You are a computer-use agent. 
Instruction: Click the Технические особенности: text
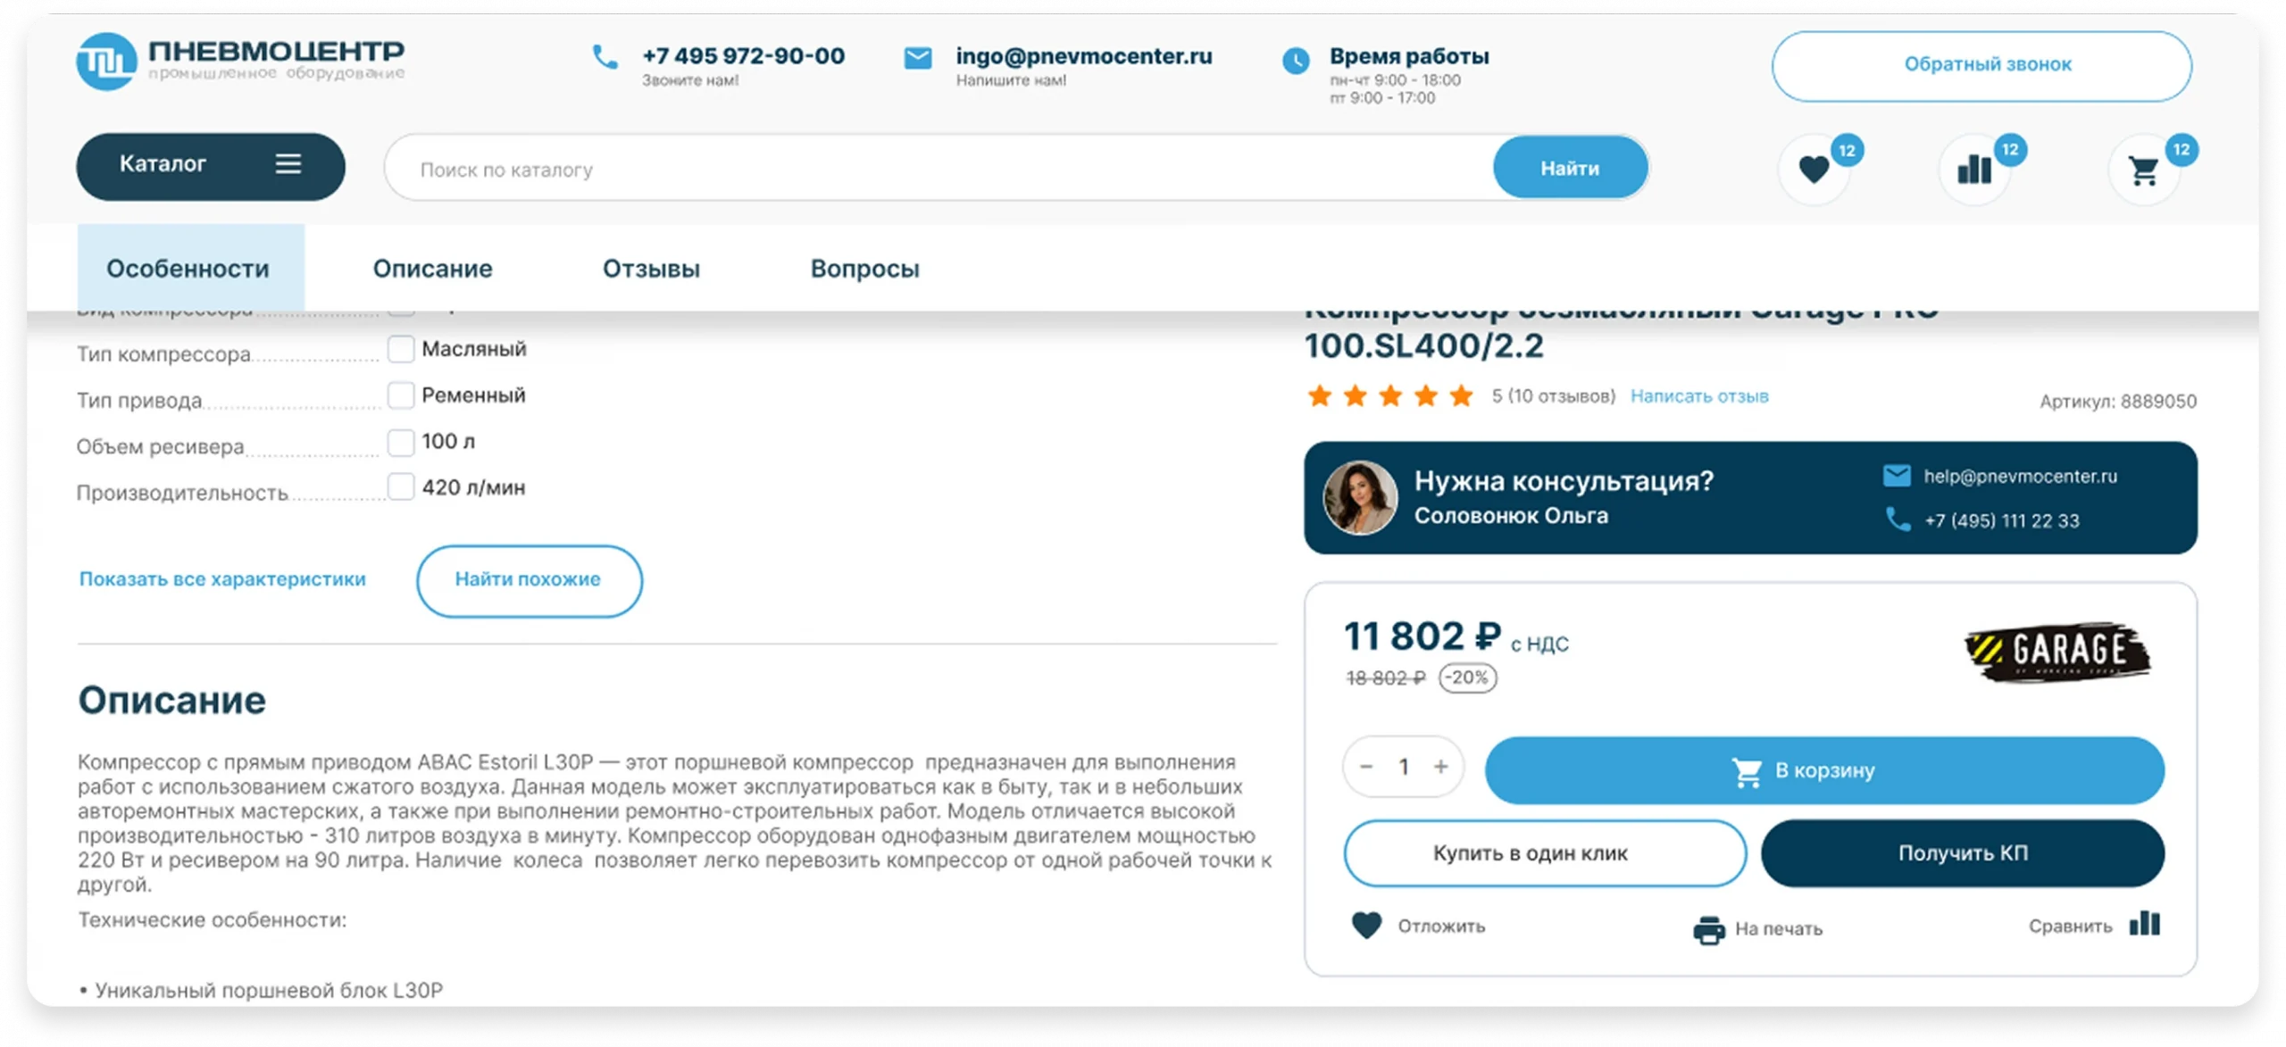pos(212,920)
